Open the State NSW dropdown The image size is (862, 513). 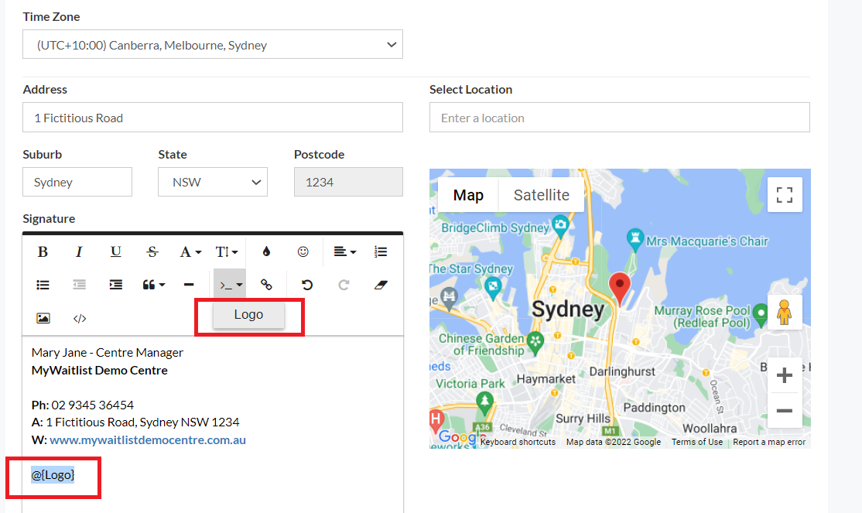coord(213,182)
